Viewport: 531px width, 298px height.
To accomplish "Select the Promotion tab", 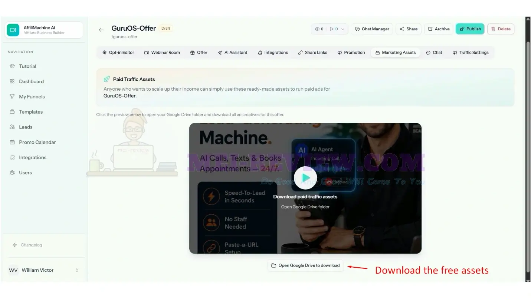I will click(x=351, y=53).
